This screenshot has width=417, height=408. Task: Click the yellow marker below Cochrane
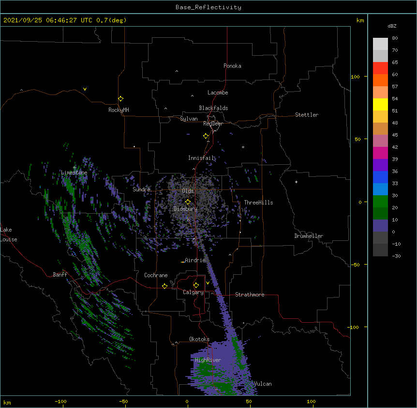coord(164,286)
